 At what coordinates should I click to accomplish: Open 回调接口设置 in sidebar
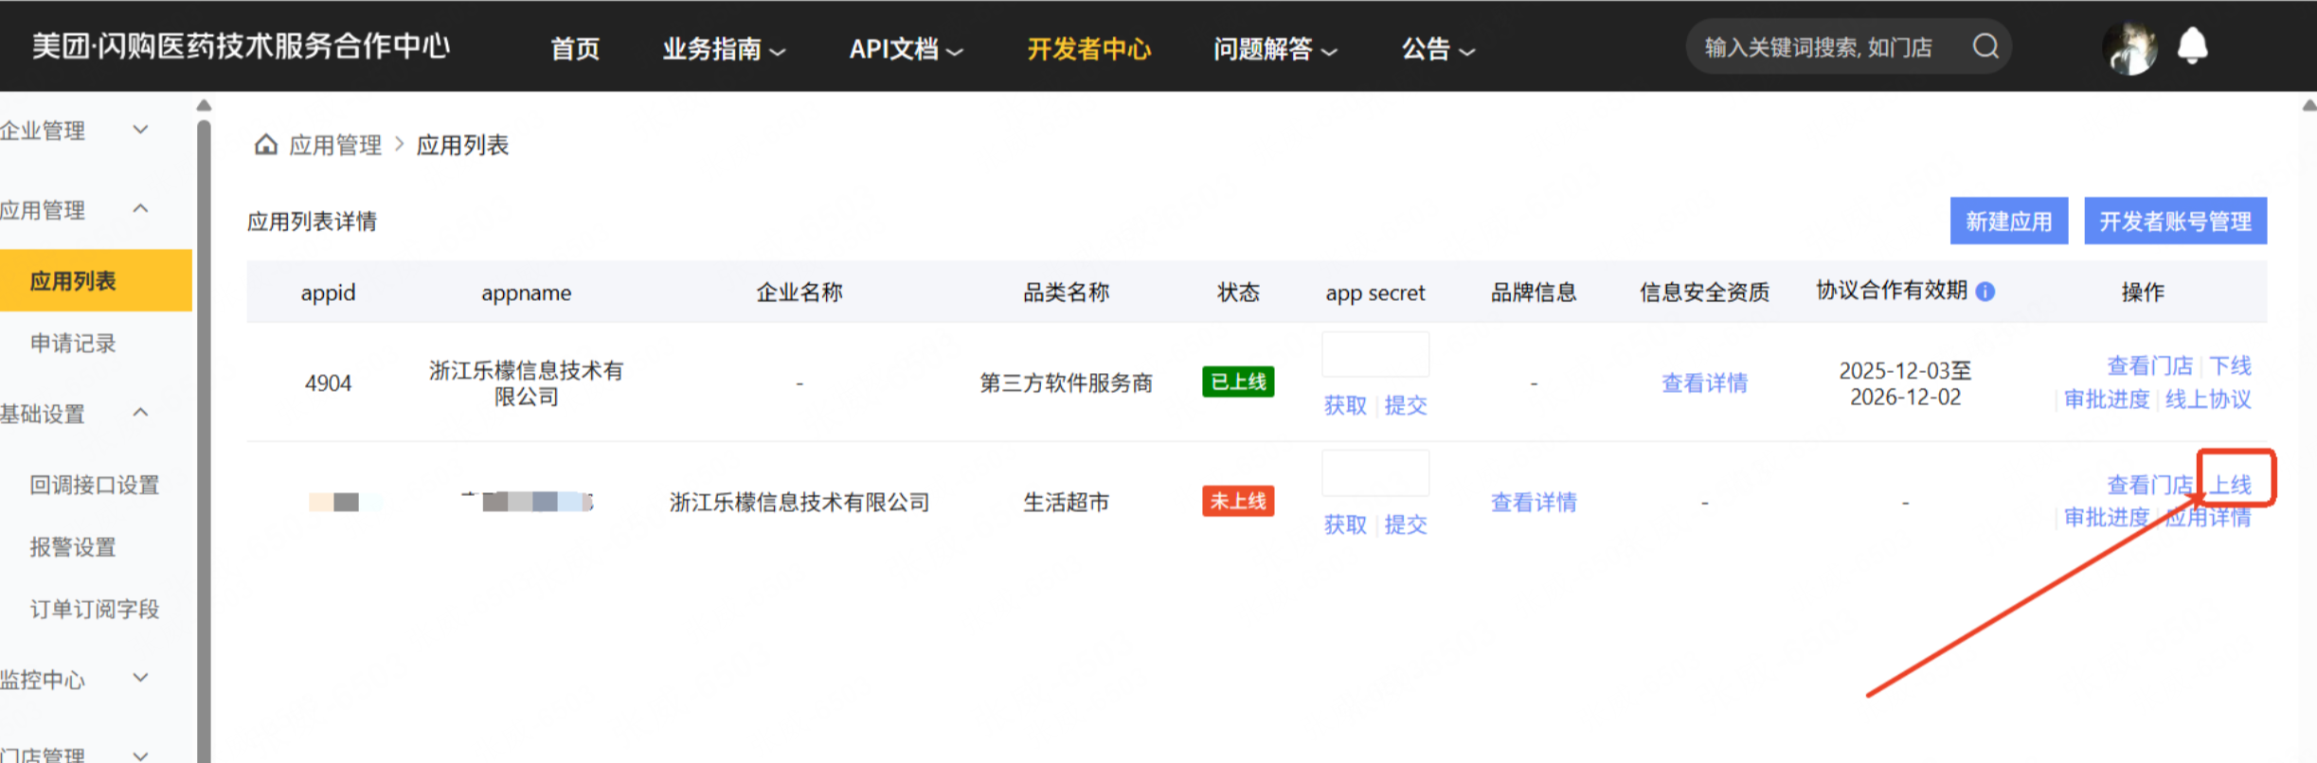click(94, 485)
